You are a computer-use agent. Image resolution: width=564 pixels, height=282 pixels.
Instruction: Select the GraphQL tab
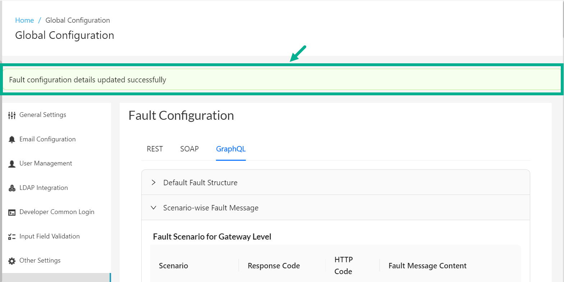230,149
